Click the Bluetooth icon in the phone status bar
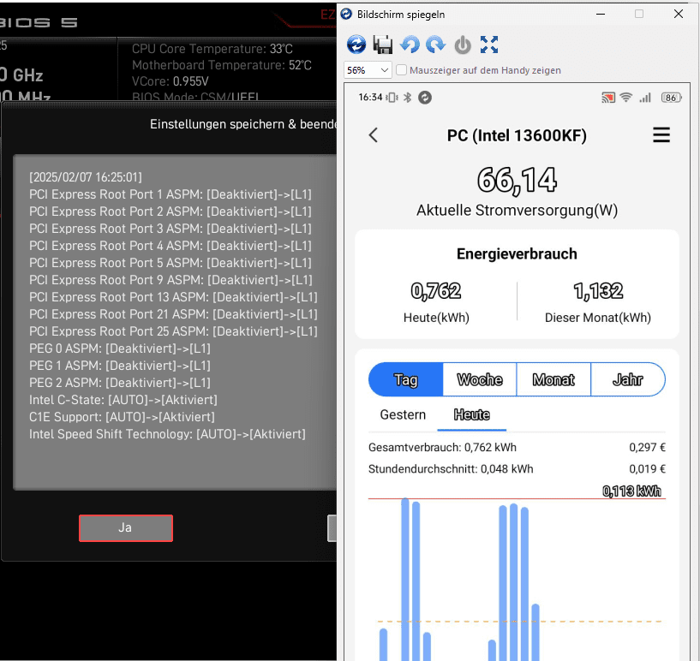The height and width of the screenshot is (661, 700). click(407, 98)
